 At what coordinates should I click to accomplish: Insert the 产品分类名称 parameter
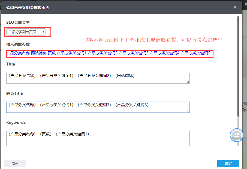coord(18,53)
